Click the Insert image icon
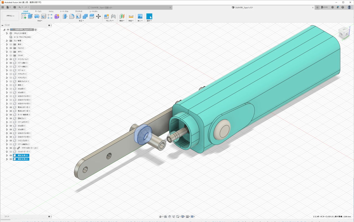Viewport: 354px width, 222px height. [x=140, y=16]
